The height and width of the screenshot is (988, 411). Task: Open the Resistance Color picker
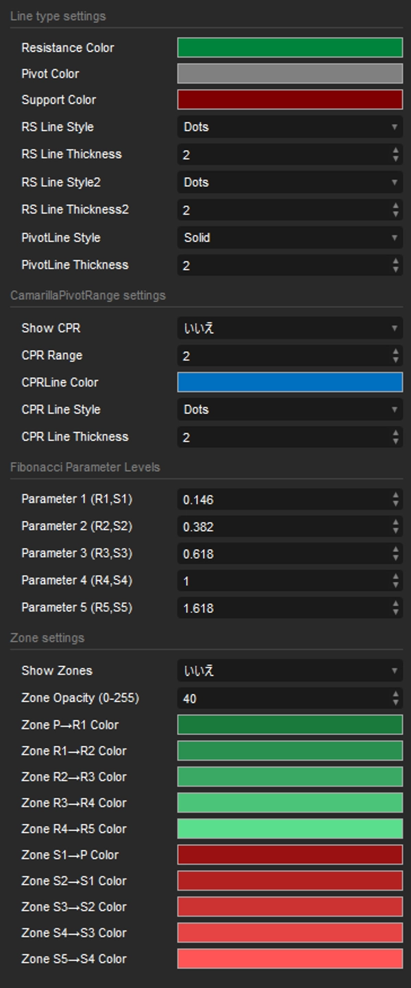pos(289,47)
